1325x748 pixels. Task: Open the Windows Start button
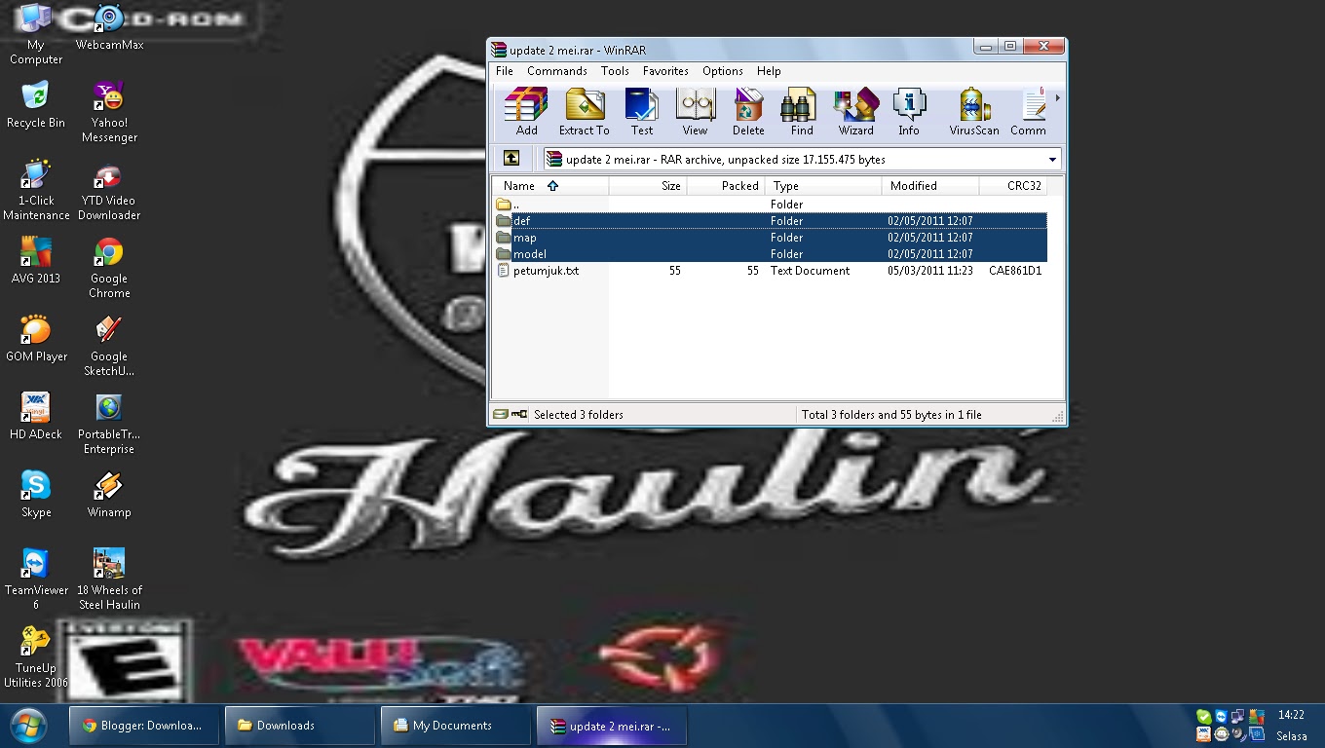[x=29, y=726]
